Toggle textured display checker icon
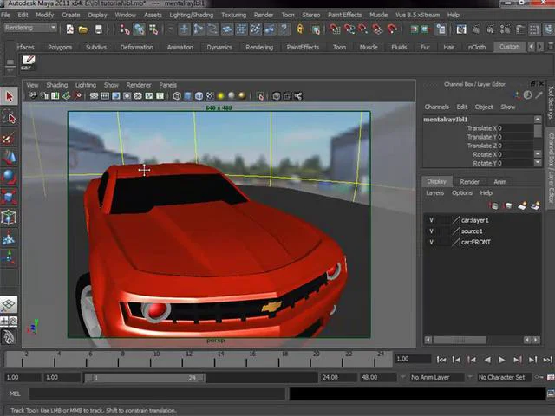The width and height of the screenshot is (555, 416). (x=210, y=96)
